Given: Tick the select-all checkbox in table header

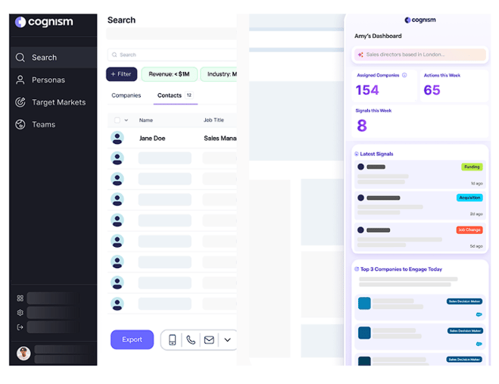Looking at the screenshot, I should point(117,120).
